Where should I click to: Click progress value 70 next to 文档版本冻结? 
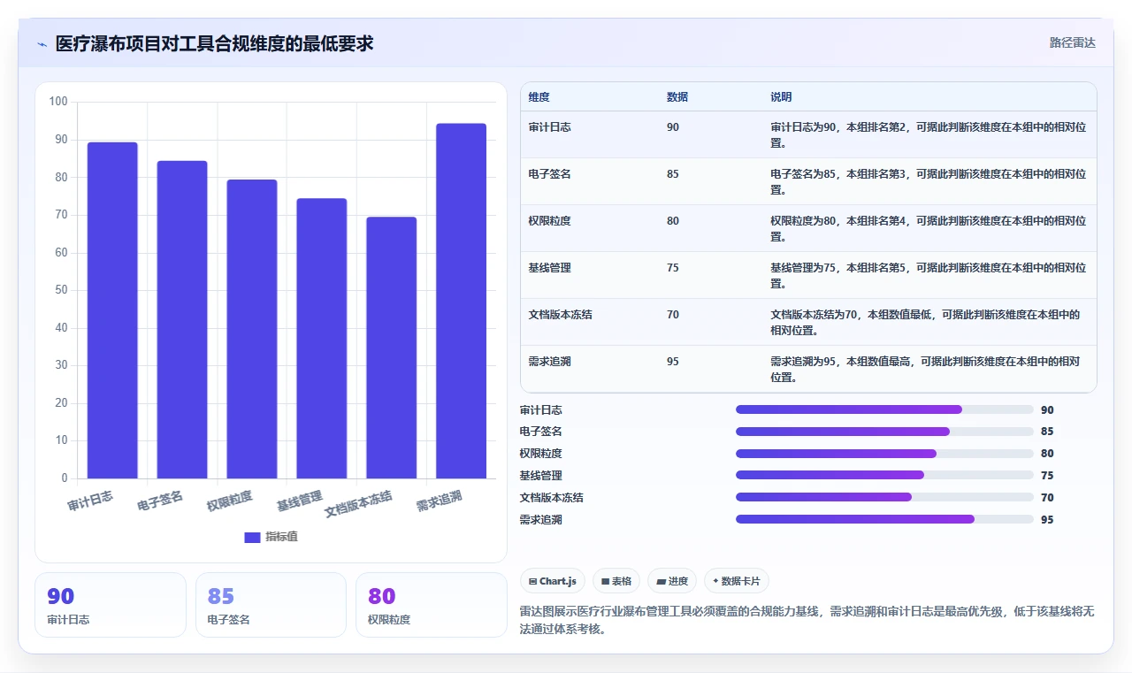(x=1047, y=498)
